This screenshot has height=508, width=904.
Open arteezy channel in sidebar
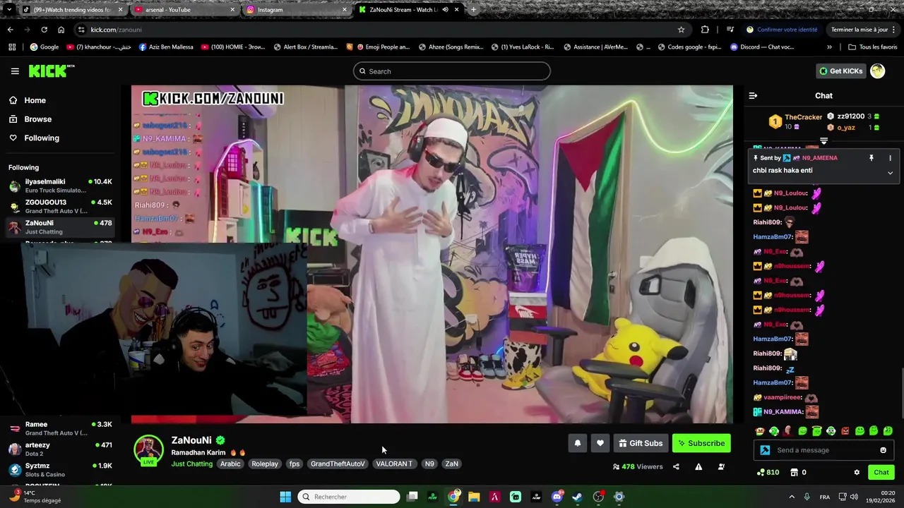point(60,449)
